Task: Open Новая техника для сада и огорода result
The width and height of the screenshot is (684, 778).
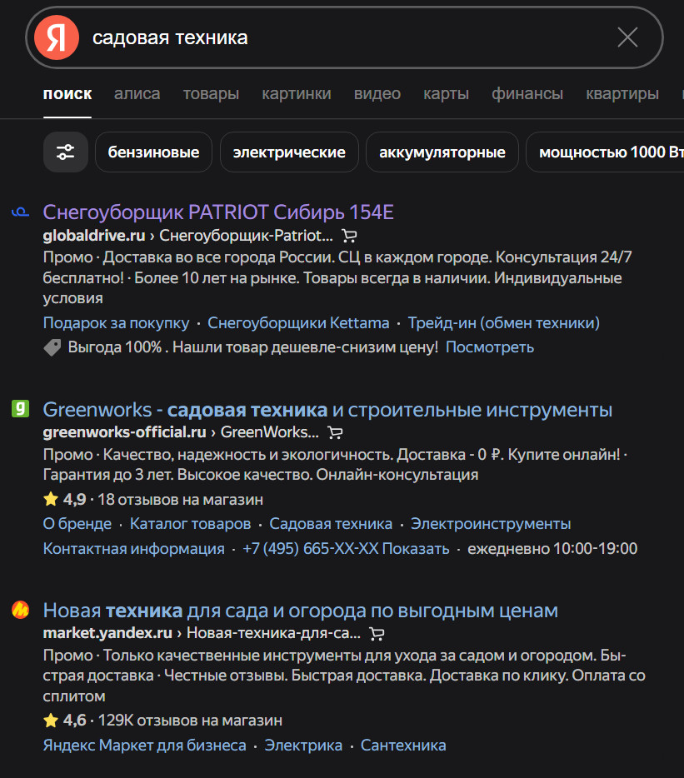Action: pyautogui.click(x=301, y=611)
